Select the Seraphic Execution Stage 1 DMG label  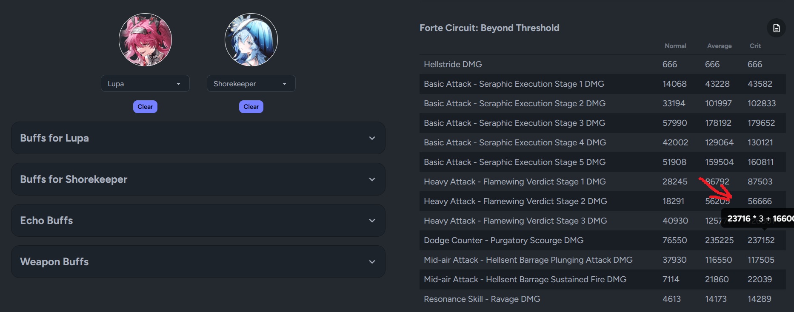pos(514,84)
